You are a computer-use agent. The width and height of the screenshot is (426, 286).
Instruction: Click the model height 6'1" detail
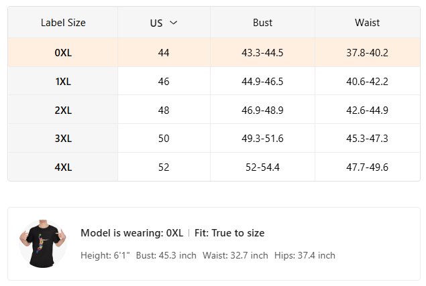105,255
